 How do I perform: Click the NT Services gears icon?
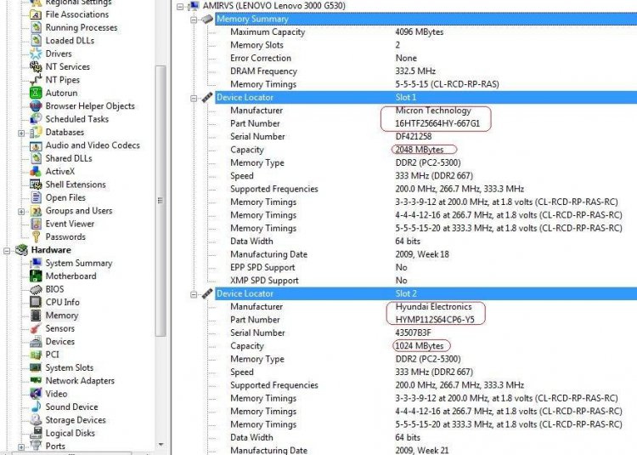[x=36, y=66]
